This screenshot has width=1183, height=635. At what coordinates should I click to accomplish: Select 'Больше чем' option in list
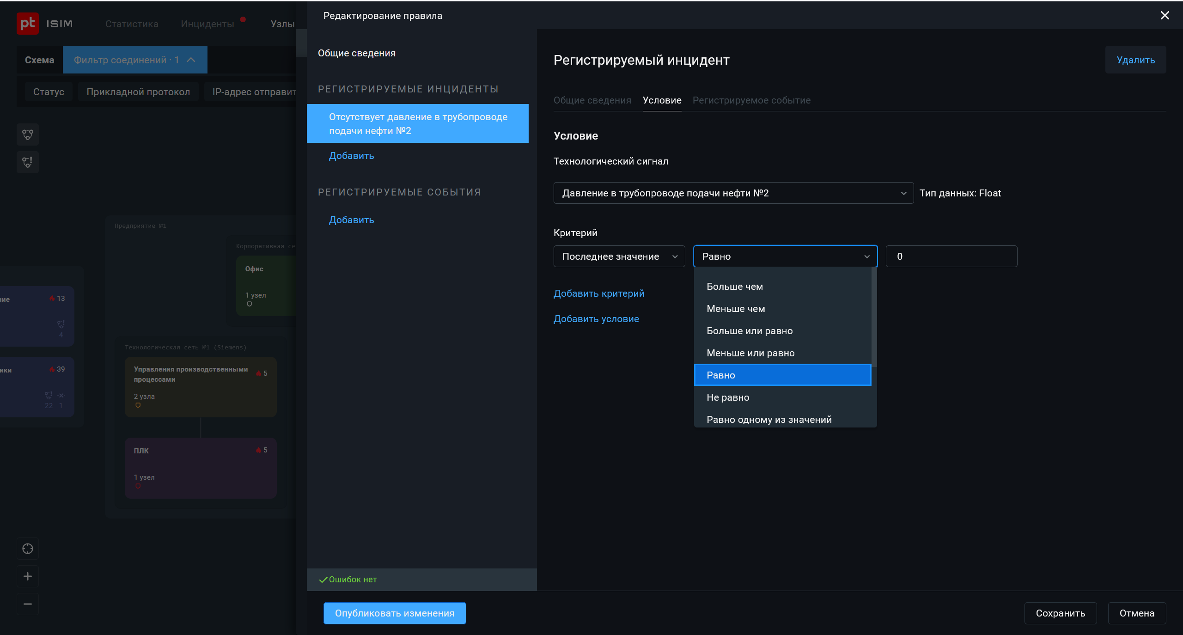[x=735, y=287]
